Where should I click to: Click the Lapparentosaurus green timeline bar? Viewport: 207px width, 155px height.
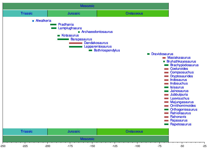point(76,47)
